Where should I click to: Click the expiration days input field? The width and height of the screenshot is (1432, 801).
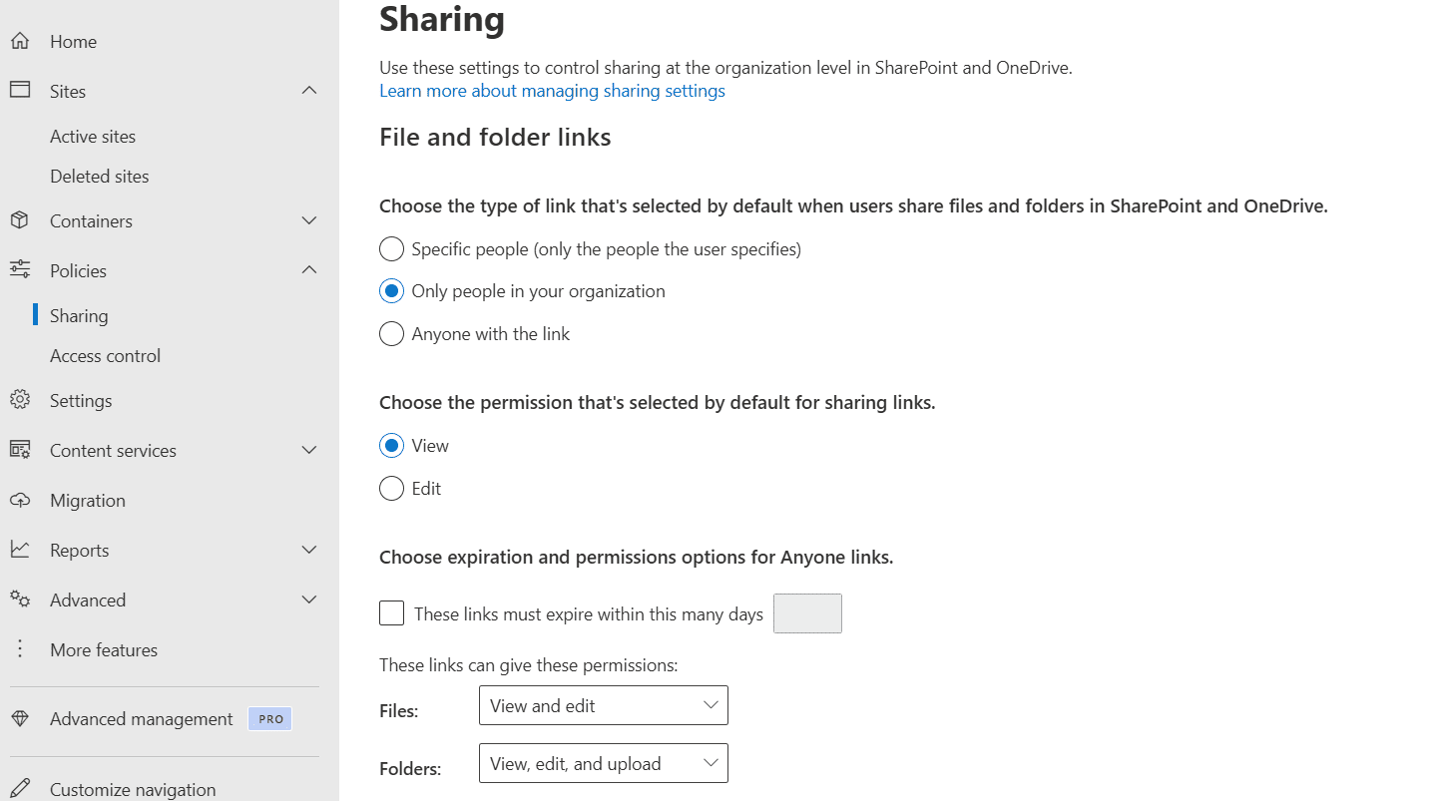807,612
